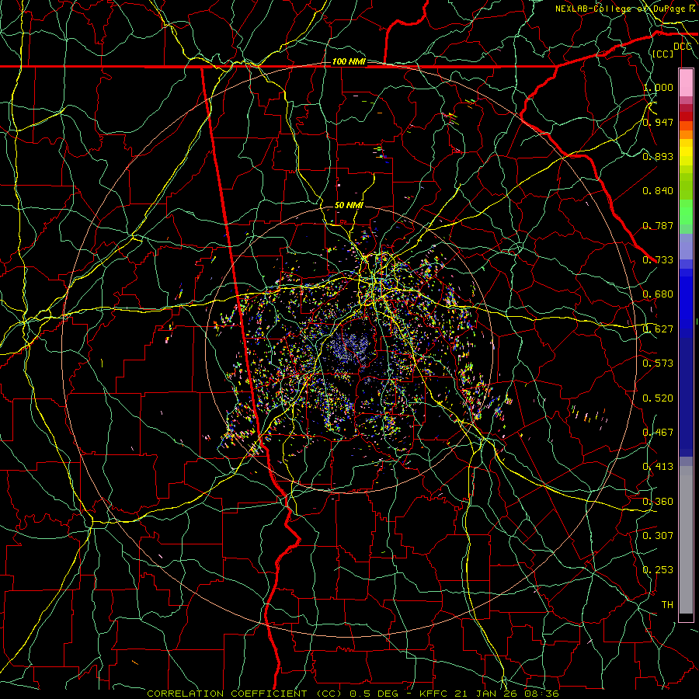This screenshot has height=699, width=699.
Task: Click the TH threshold label in legend
Action: click(x=667, y=605)
